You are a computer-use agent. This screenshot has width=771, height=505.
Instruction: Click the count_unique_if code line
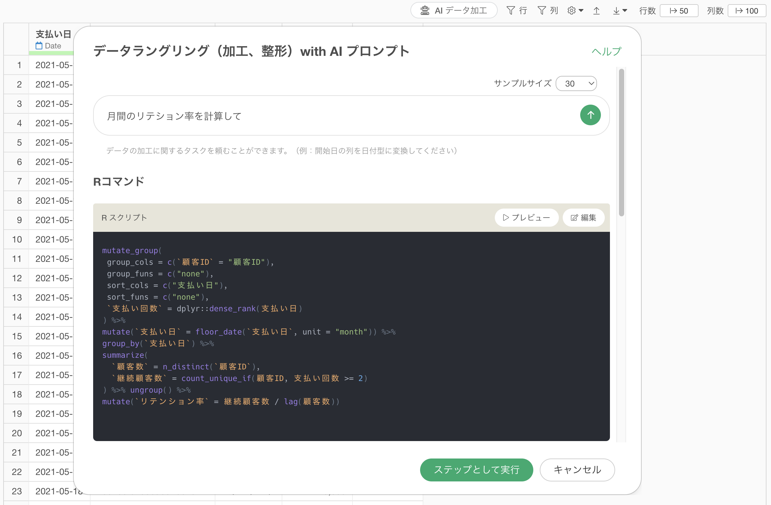point(239,378)
